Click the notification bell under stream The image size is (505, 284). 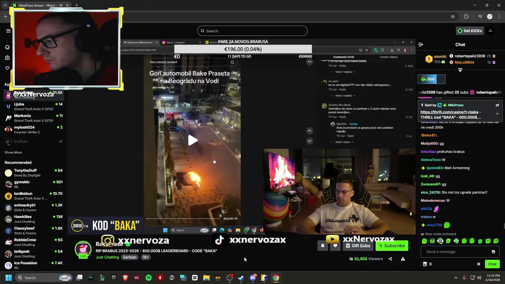click(323, 246)
